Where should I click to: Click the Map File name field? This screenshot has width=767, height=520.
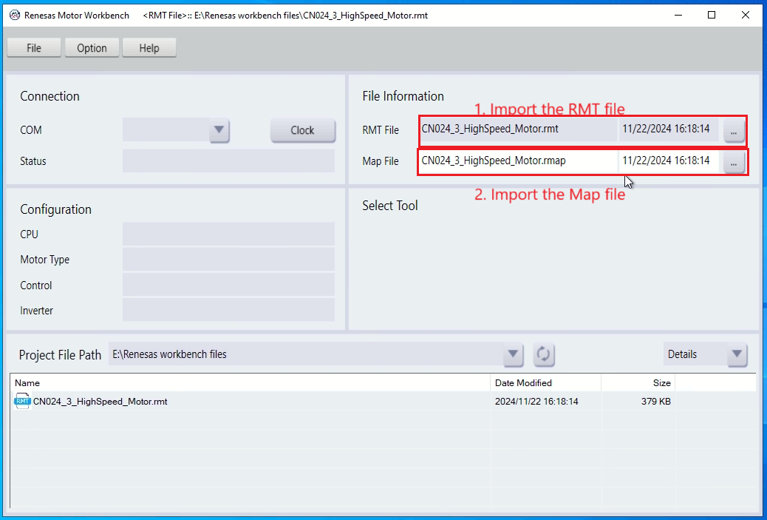[519, 161]
